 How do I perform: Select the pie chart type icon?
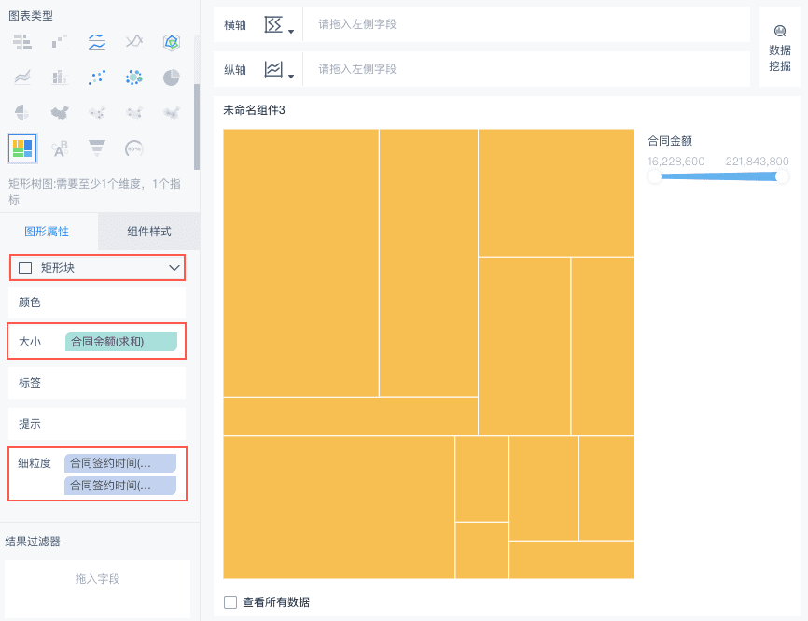click(x=171, y=78)
